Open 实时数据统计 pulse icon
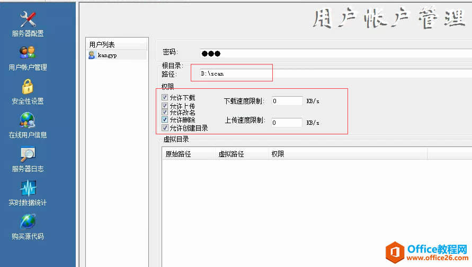The width and height of the screenshot is (472, 267). point(28,188)
